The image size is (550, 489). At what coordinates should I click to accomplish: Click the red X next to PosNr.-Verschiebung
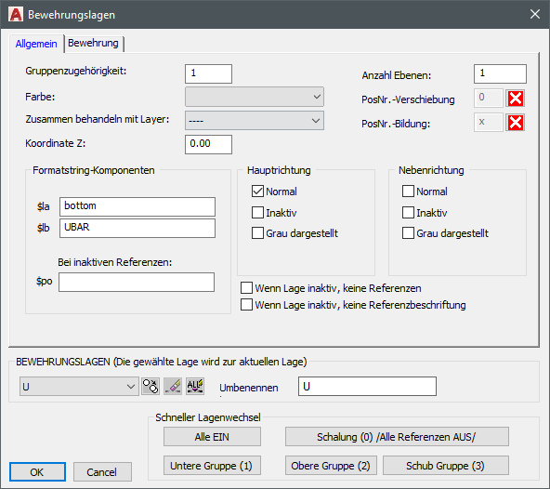515,99
